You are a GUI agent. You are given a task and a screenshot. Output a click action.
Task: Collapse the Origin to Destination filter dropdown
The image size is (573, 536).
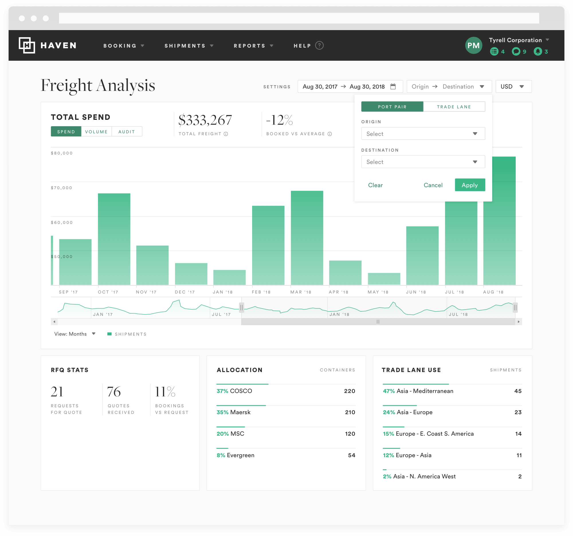click(449, 87)
